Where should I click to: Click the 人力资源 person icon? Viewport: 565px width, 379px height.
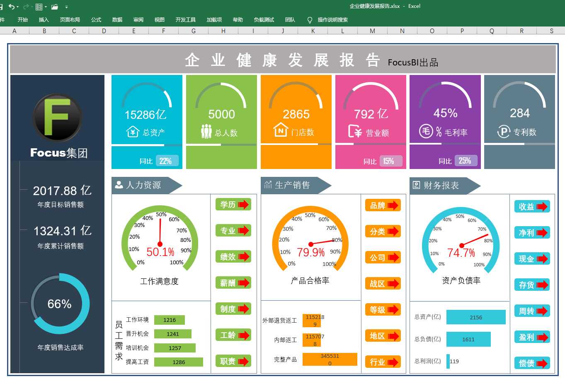coord(119,185)
